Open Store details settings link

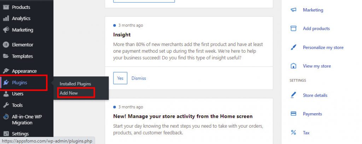coord(315,95)
